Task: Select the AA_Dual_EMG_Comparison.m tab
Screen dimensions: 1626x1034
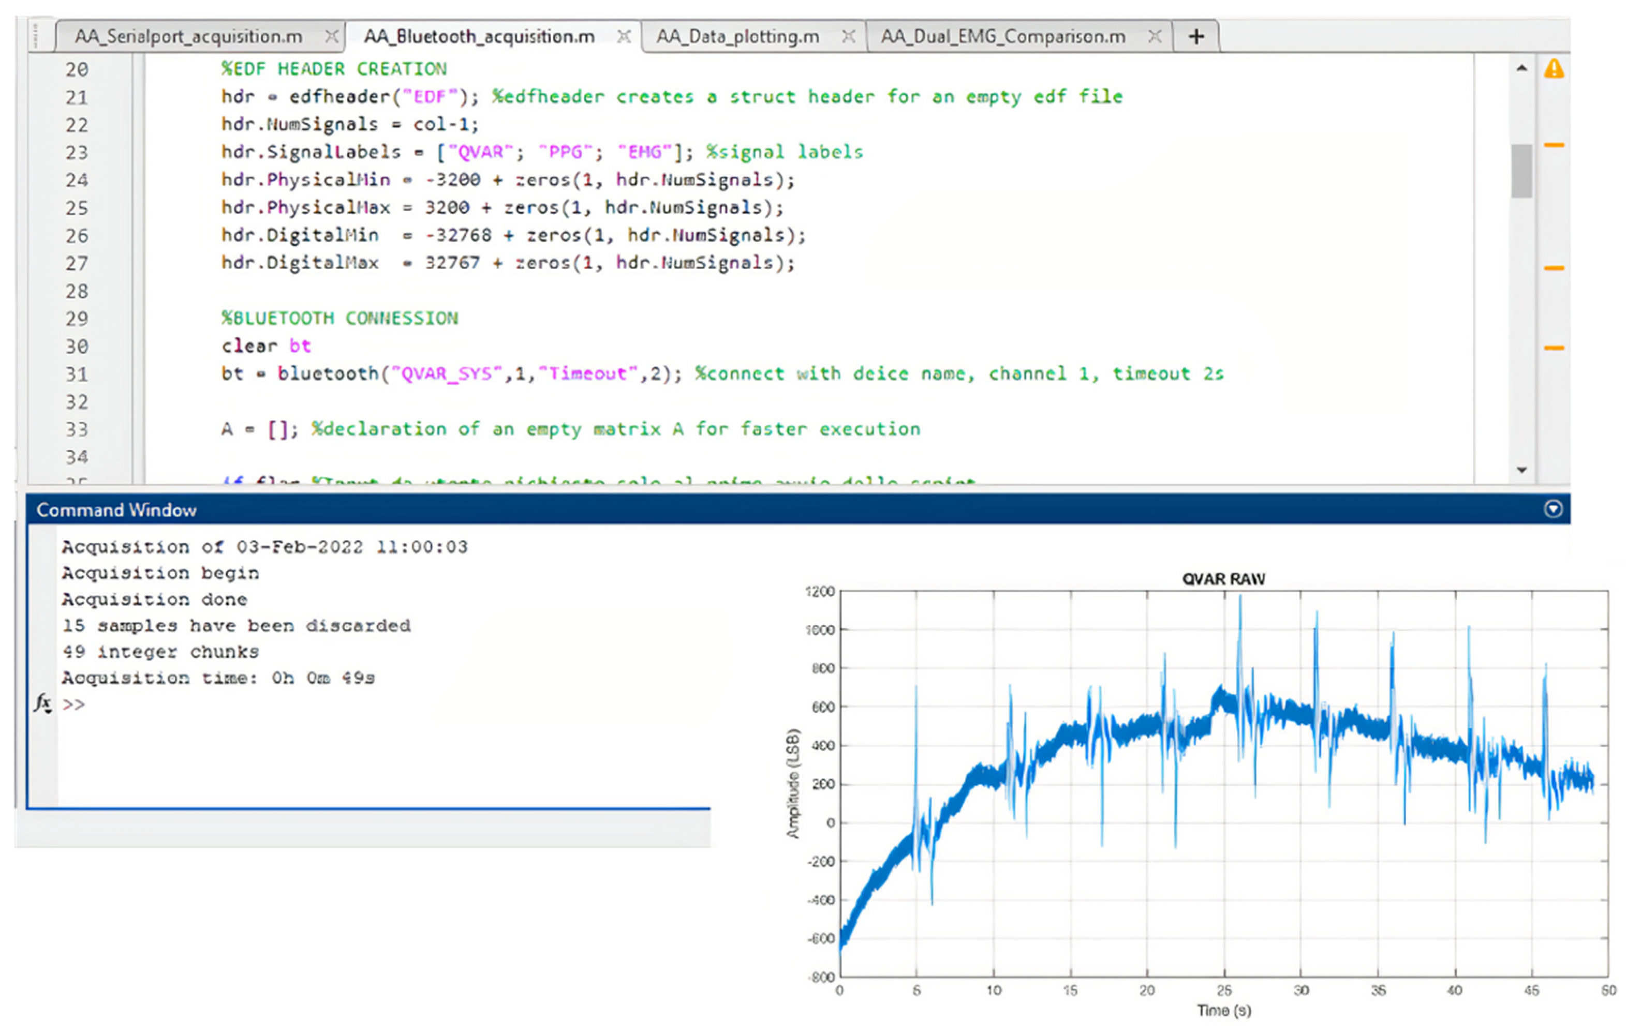Action: (1003, 36)
